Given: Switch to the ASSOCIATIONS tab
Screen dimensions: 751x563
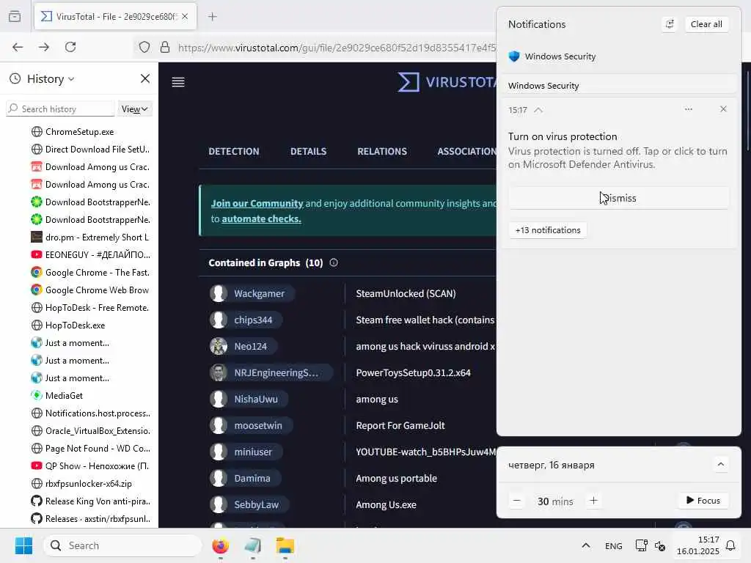Looking at the screenshot, I should tap(467, 151).
